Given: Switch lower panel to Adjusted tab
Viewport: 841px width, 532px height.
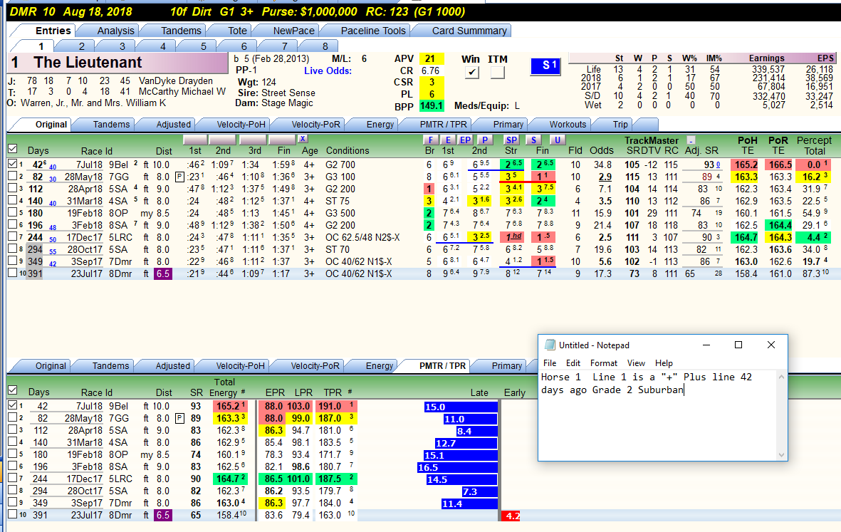Looking at the screenshot, I should [x=173, y=366].
